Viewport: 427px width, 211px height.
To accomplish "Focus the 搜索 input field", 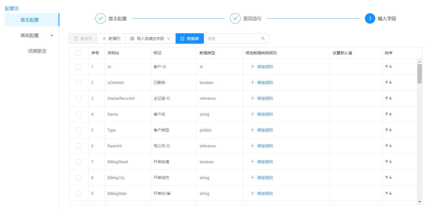I will 233,38.
